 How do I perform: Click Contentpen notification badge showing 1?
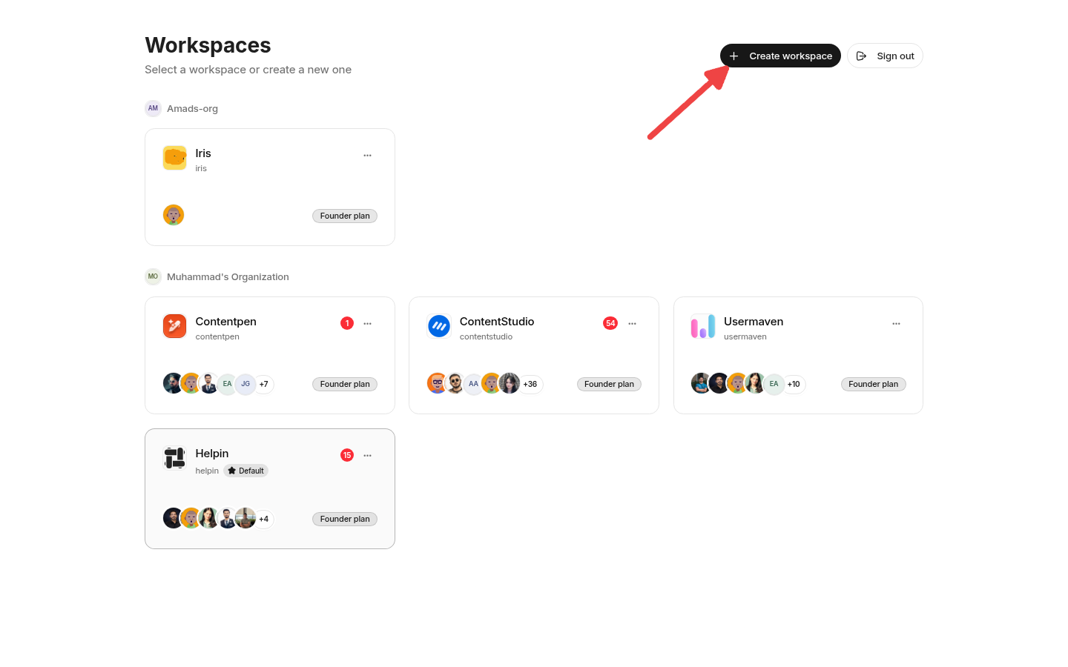click(347, 323)
